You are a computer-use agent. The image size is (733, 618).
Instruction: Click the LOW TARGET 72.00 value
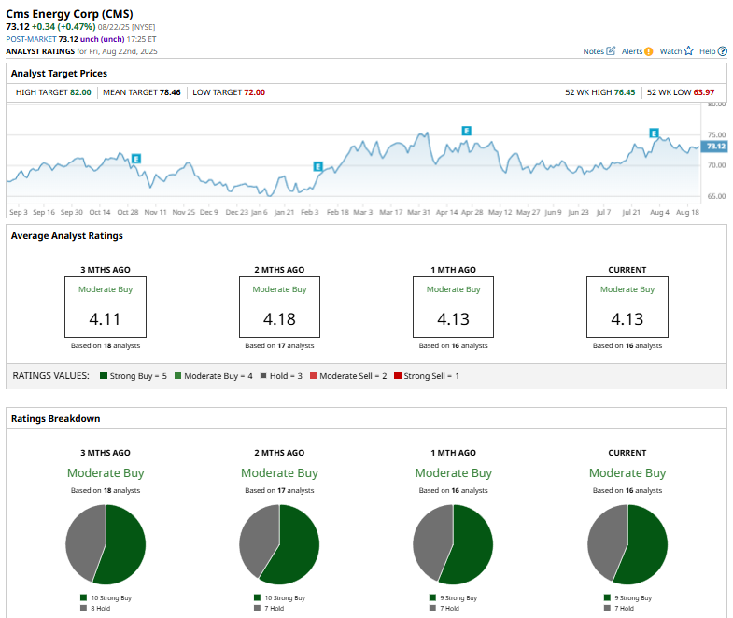coord(254,92)
